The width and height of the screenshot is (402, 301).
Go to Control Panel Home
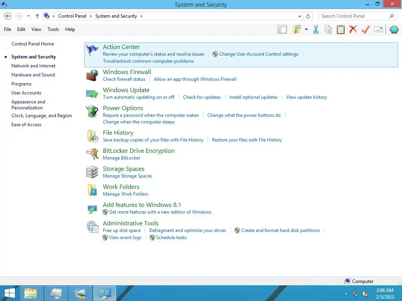pyautogui.click(x=33, y=44)
